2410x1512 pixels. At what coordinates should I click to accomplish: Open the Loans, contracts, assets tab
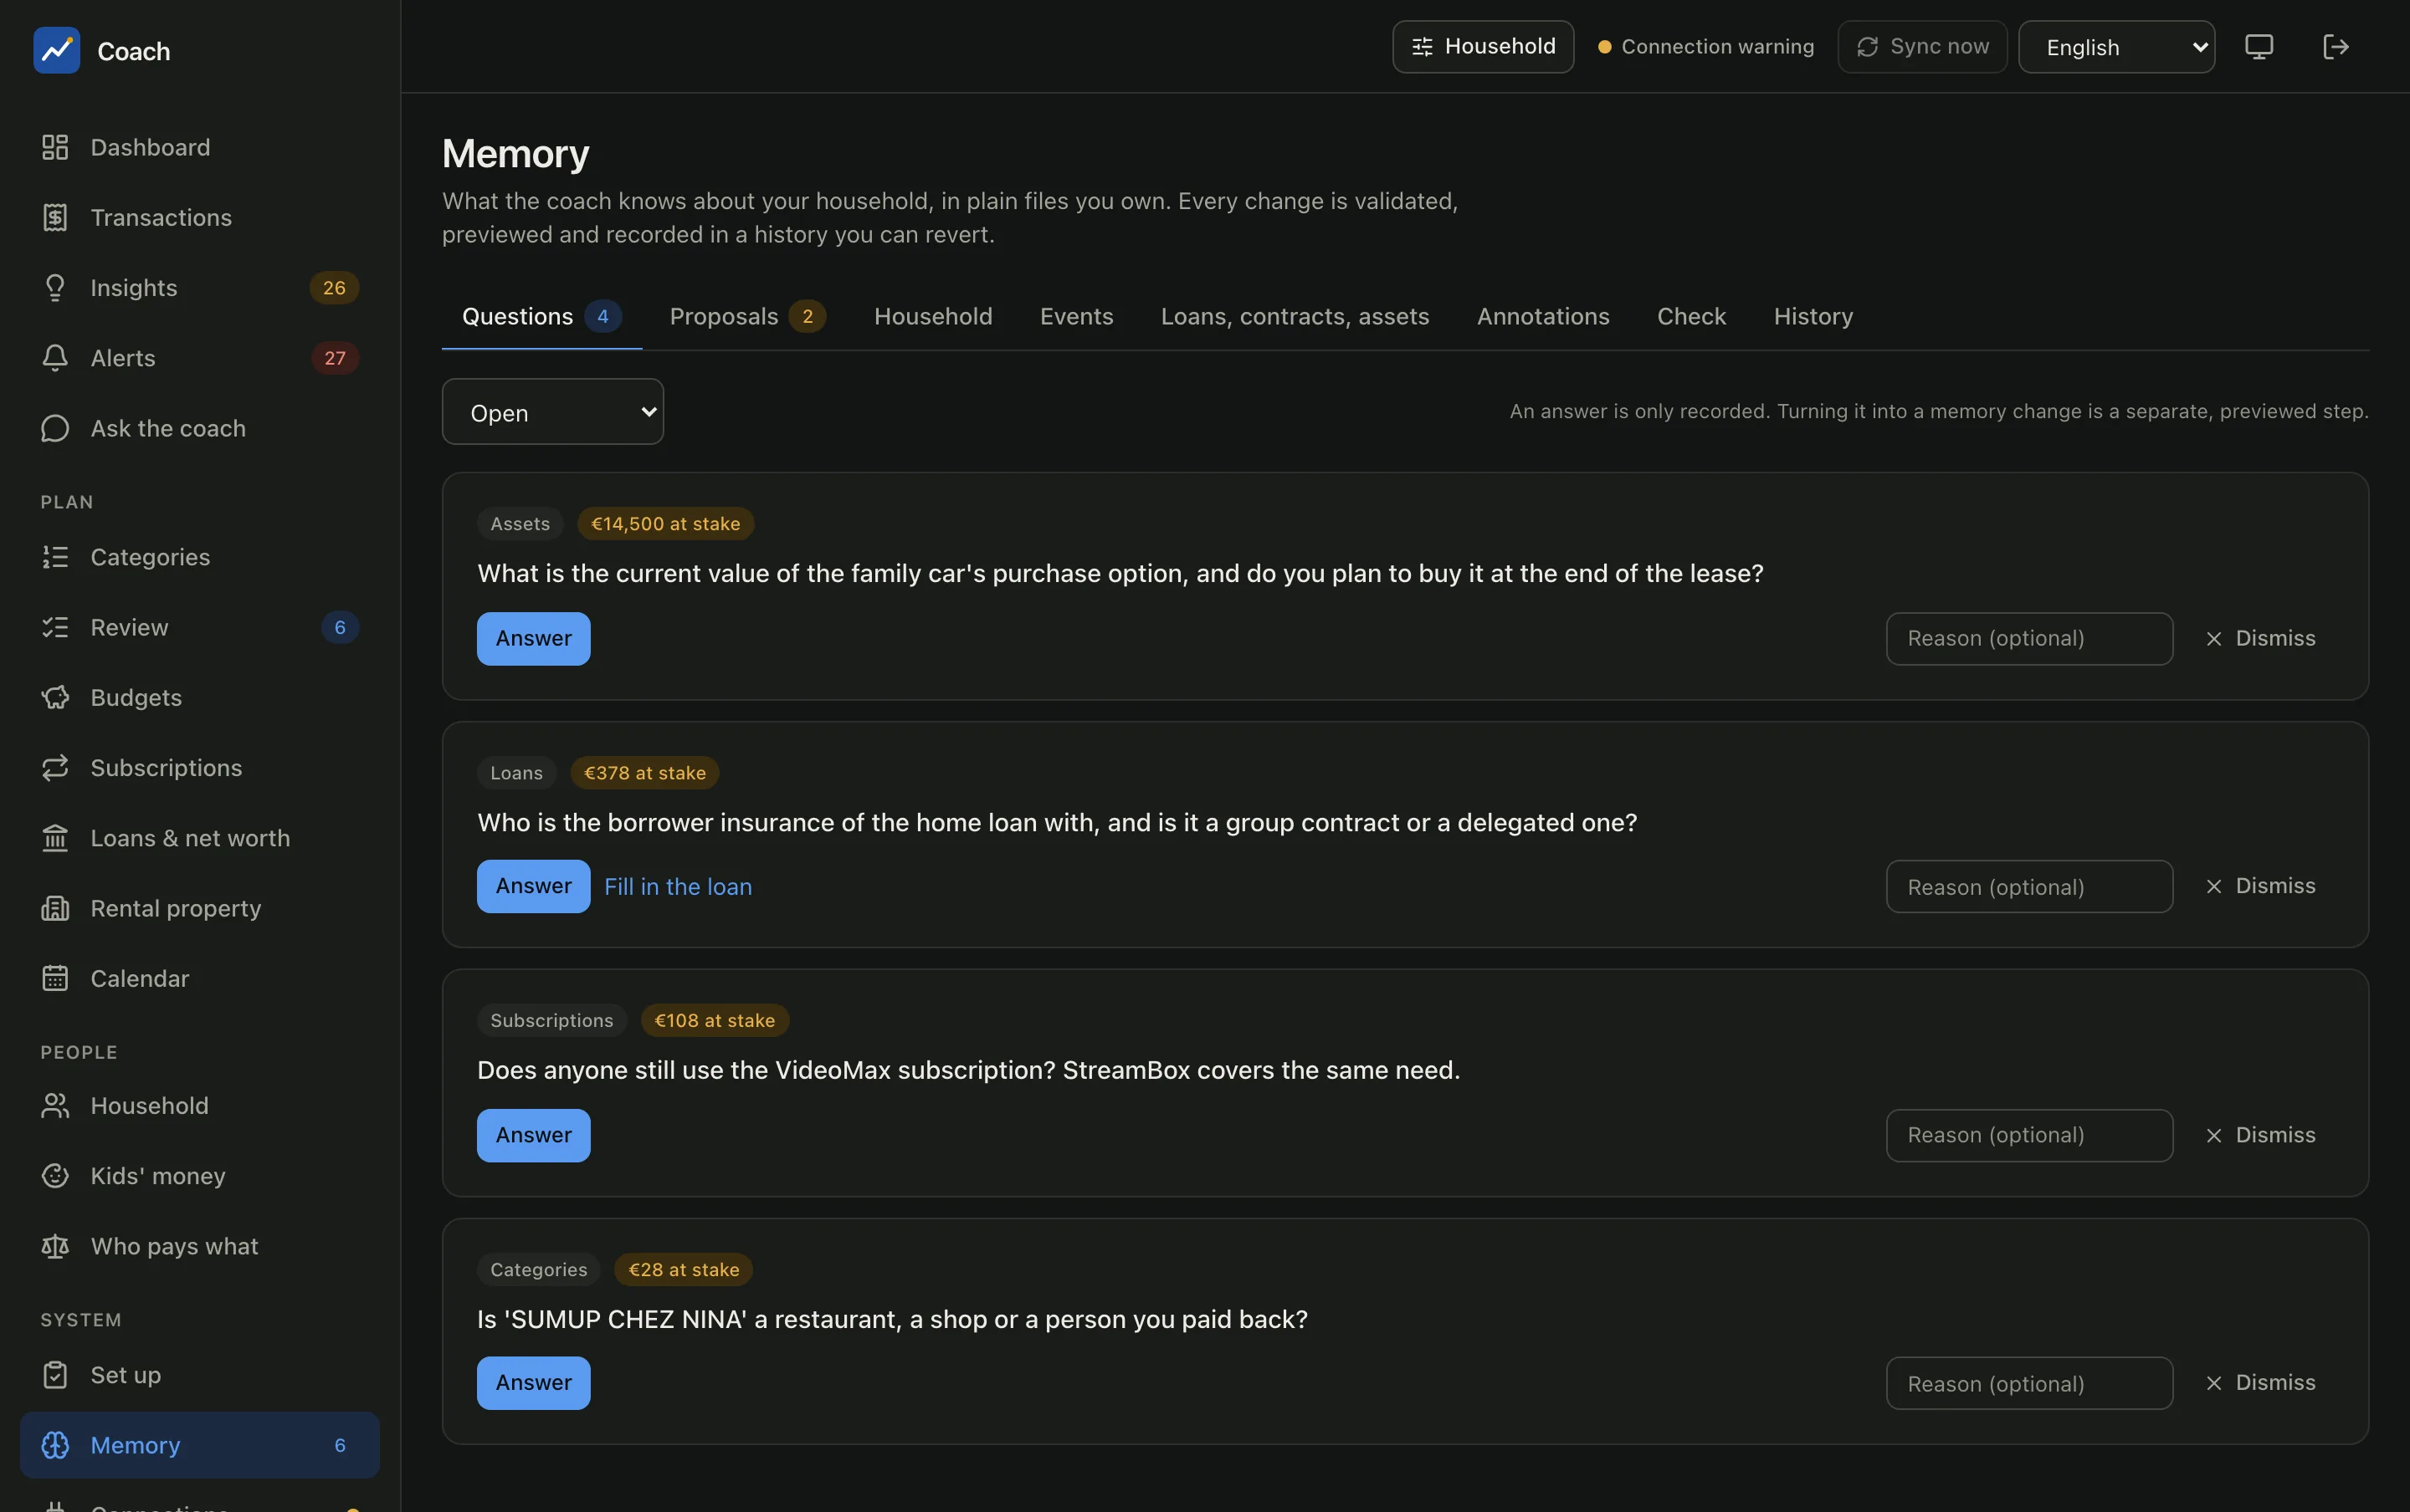tap(1295, 316)
